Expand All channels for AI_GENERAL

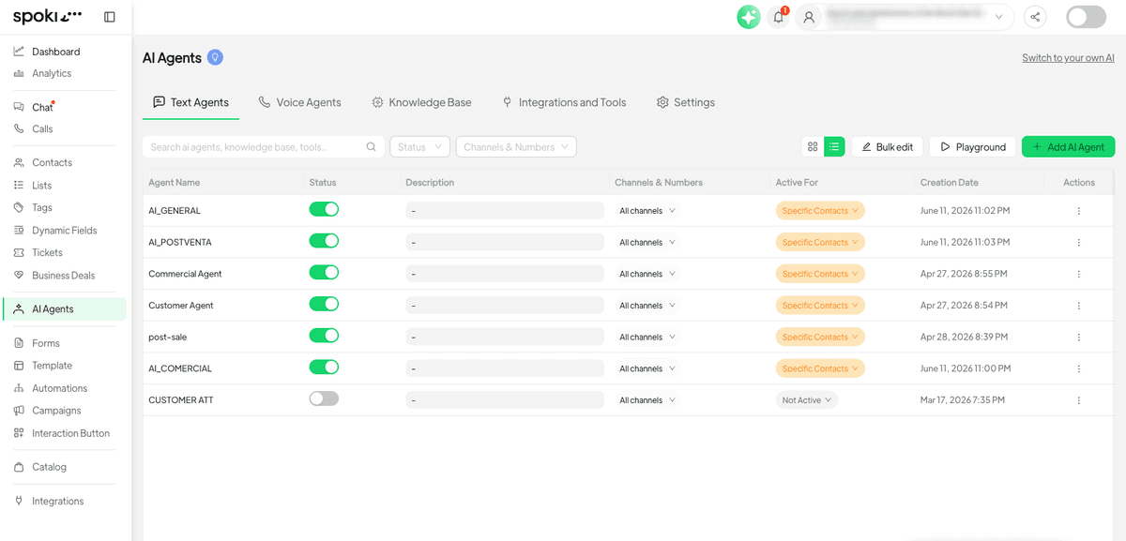pyautogui.click(x=647, y=211)
